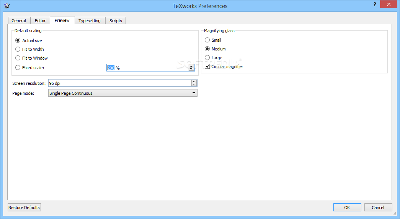Close the TeXworks Preferences dialog
This screenshot has width=400, height=219.
[389, 4]
